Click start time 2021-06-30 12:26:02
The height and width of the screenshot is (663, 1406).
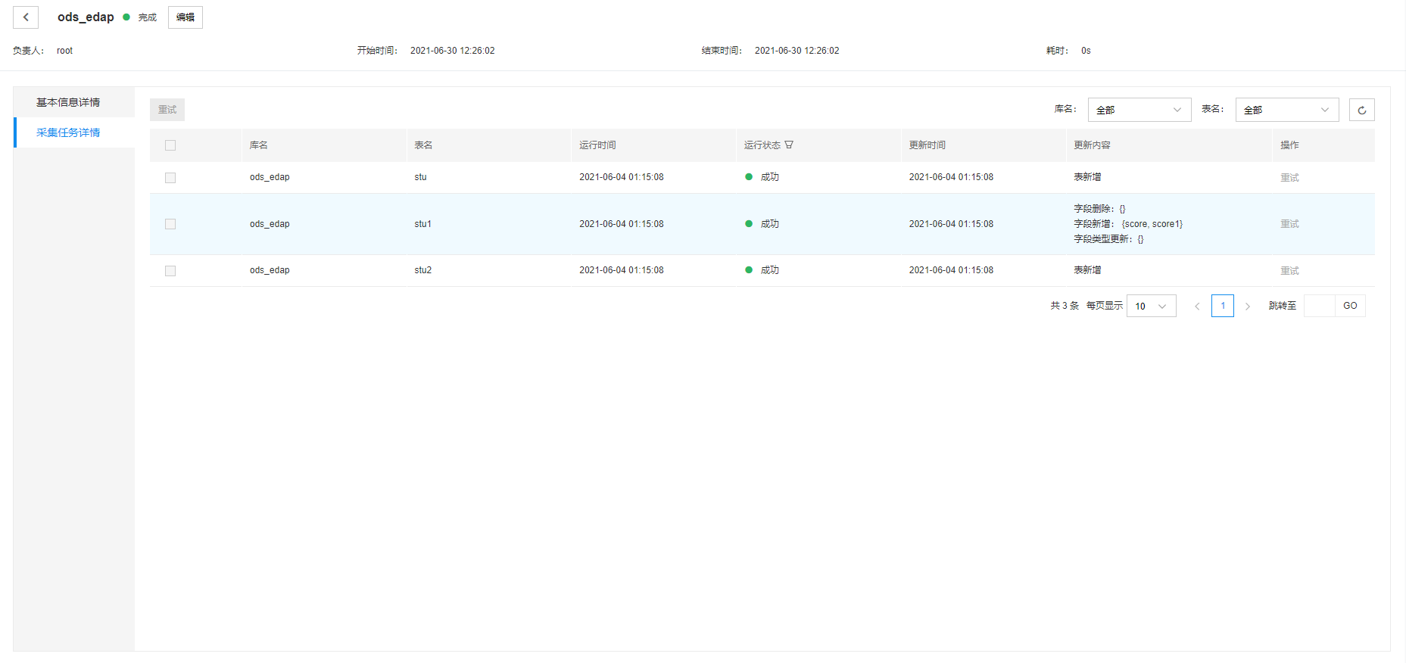(x=453, y=51)
